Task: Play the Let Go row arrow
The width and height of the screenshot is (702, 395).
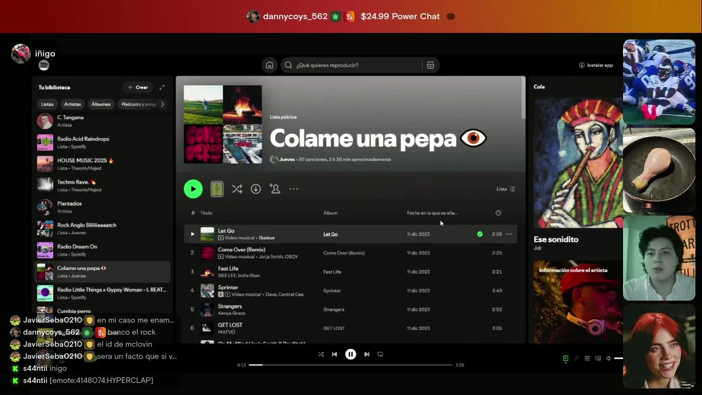Action: [193, 234]
